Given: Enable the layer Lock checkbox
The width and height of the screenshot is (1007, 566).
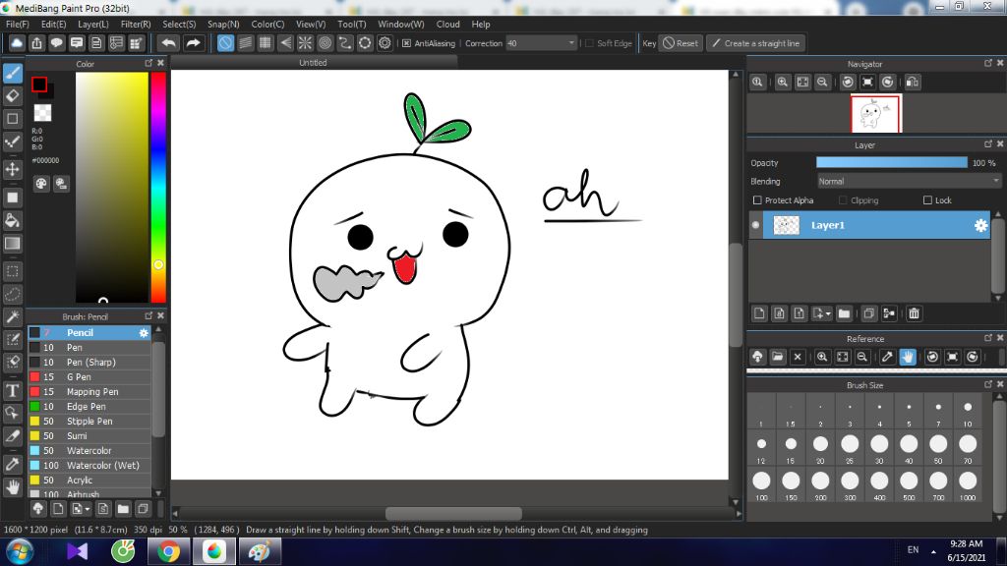Looking at the screenshot, I should (x=927, y=200).
